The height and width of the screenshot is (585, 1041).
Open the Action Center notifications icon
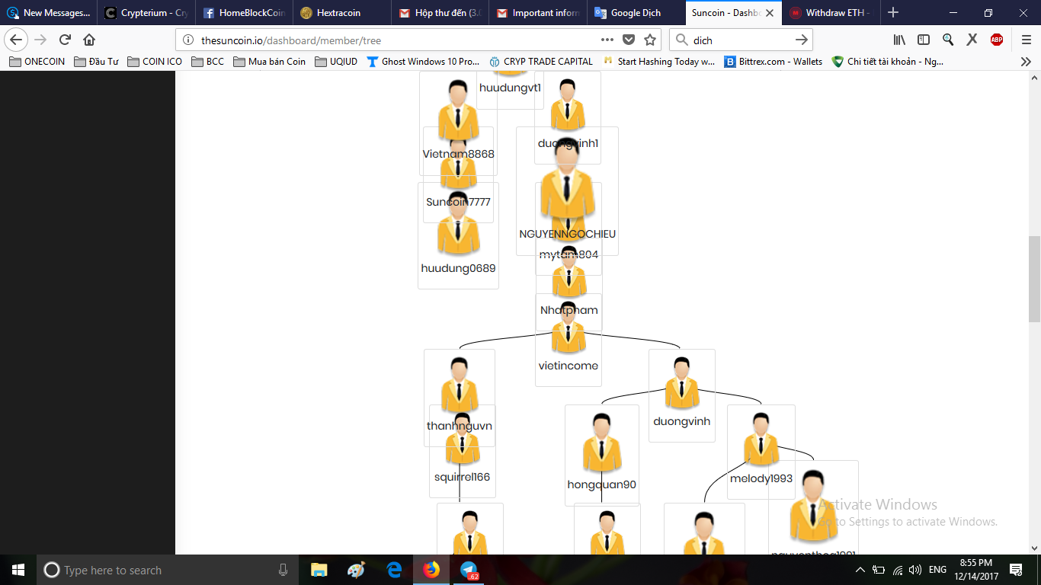tap(1016, 570)
